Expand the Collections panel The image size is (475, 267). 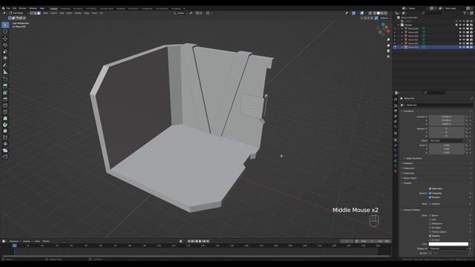(x=409, y=168)
